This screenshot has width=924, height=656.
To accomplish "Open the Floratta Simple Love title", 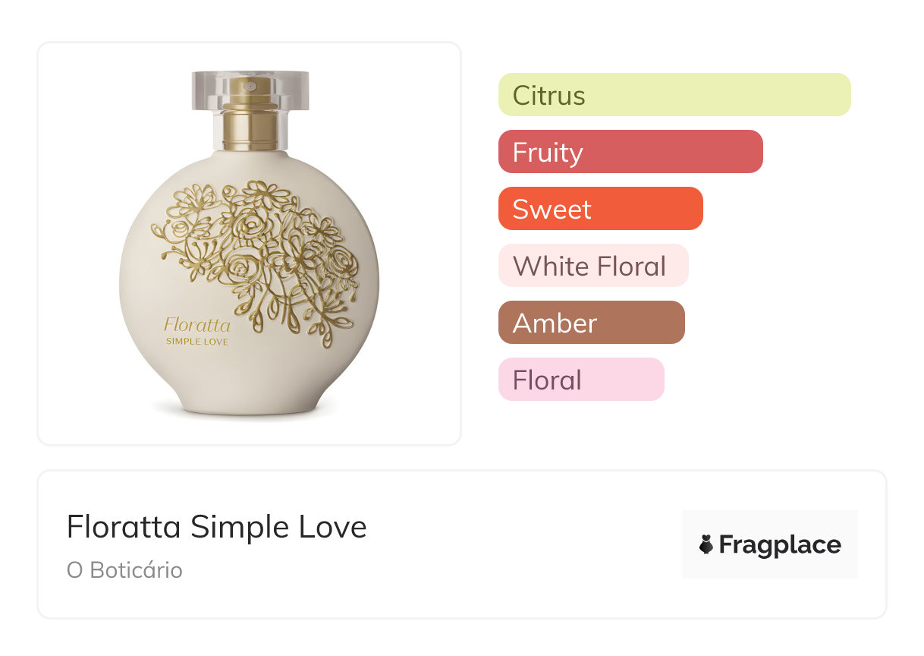I will click(x=217, y=527).
